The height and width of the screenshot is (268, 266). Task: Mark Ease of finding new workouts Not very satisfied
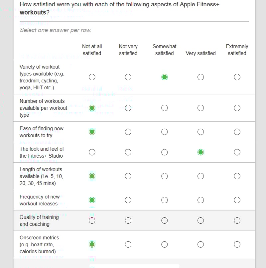(x=128, y=132)
